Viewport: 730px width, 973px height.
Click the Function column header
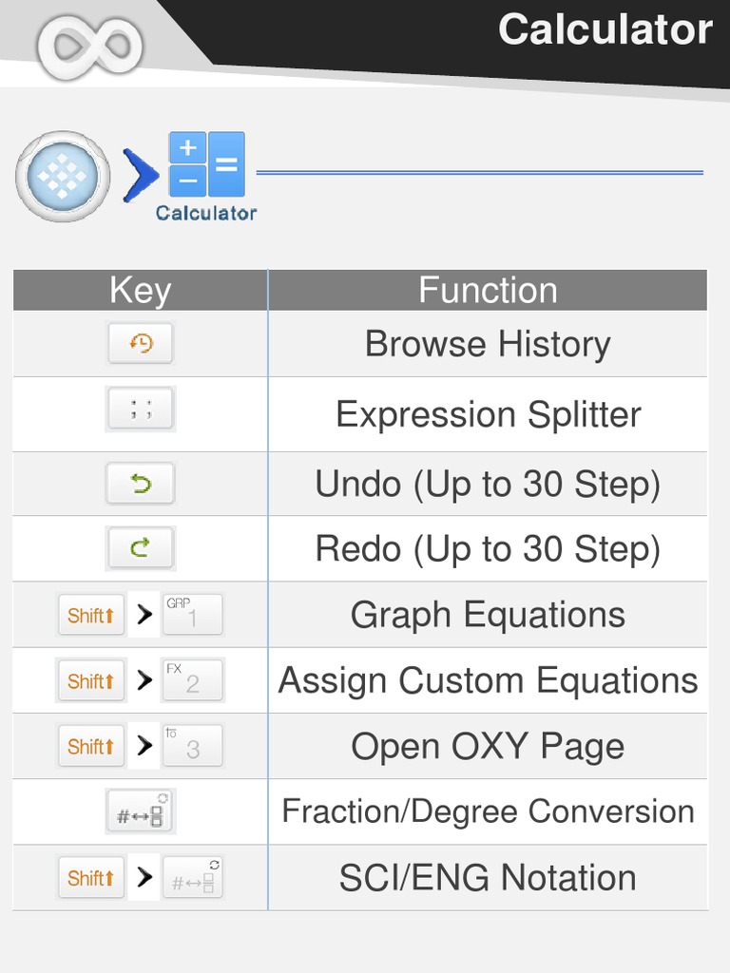[x=488, y=290]
